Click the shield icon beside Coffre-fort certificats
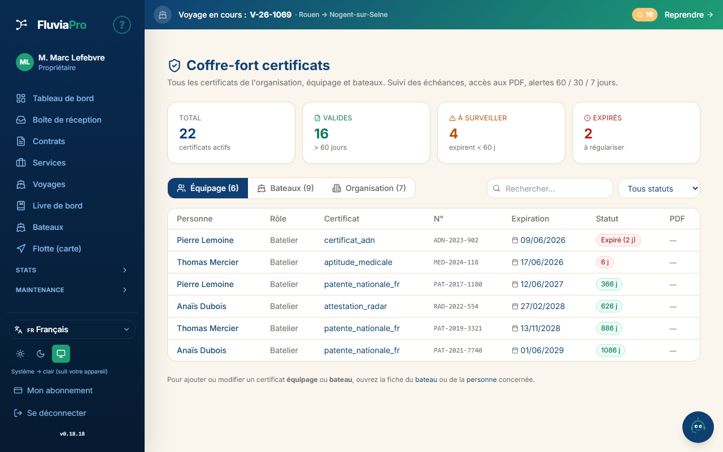The height and width of the screenshot is (452, 723). (x=175, y=66)
